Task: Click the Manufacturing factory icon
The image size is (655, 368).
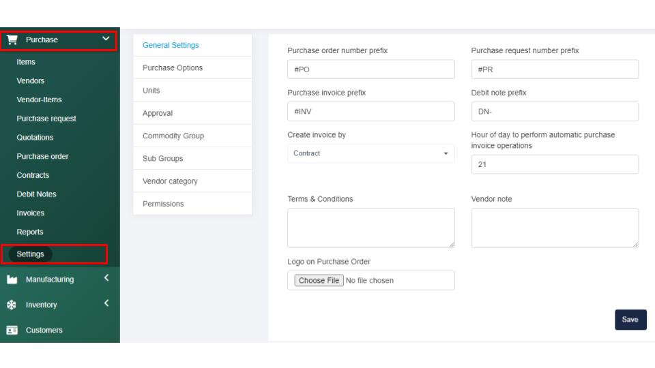Action: [x=12, y=279]
